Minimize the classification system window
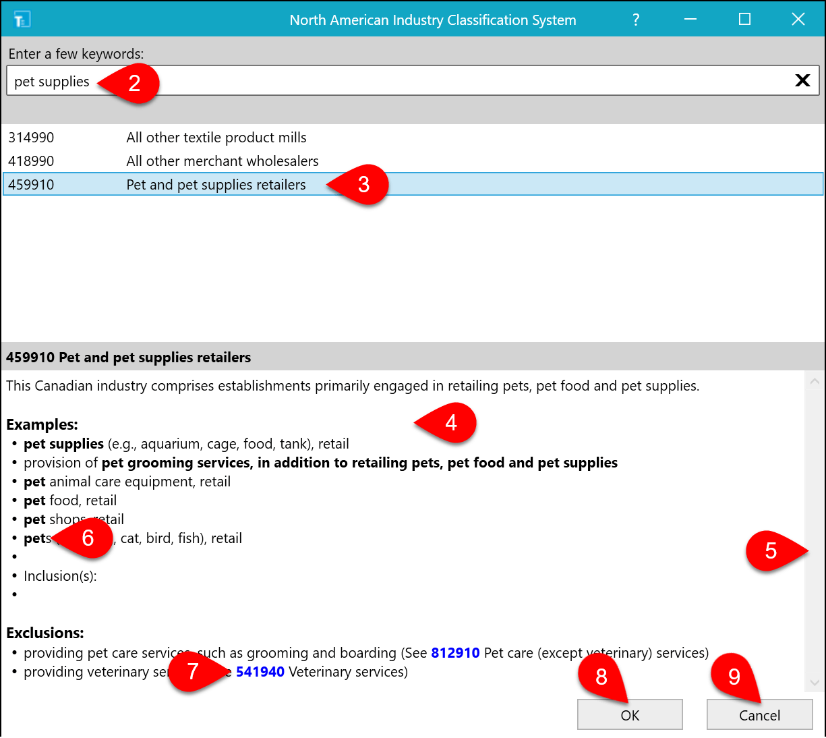This screenshot has height=738, width=826. pyautogui.click(x=690, y=20)
